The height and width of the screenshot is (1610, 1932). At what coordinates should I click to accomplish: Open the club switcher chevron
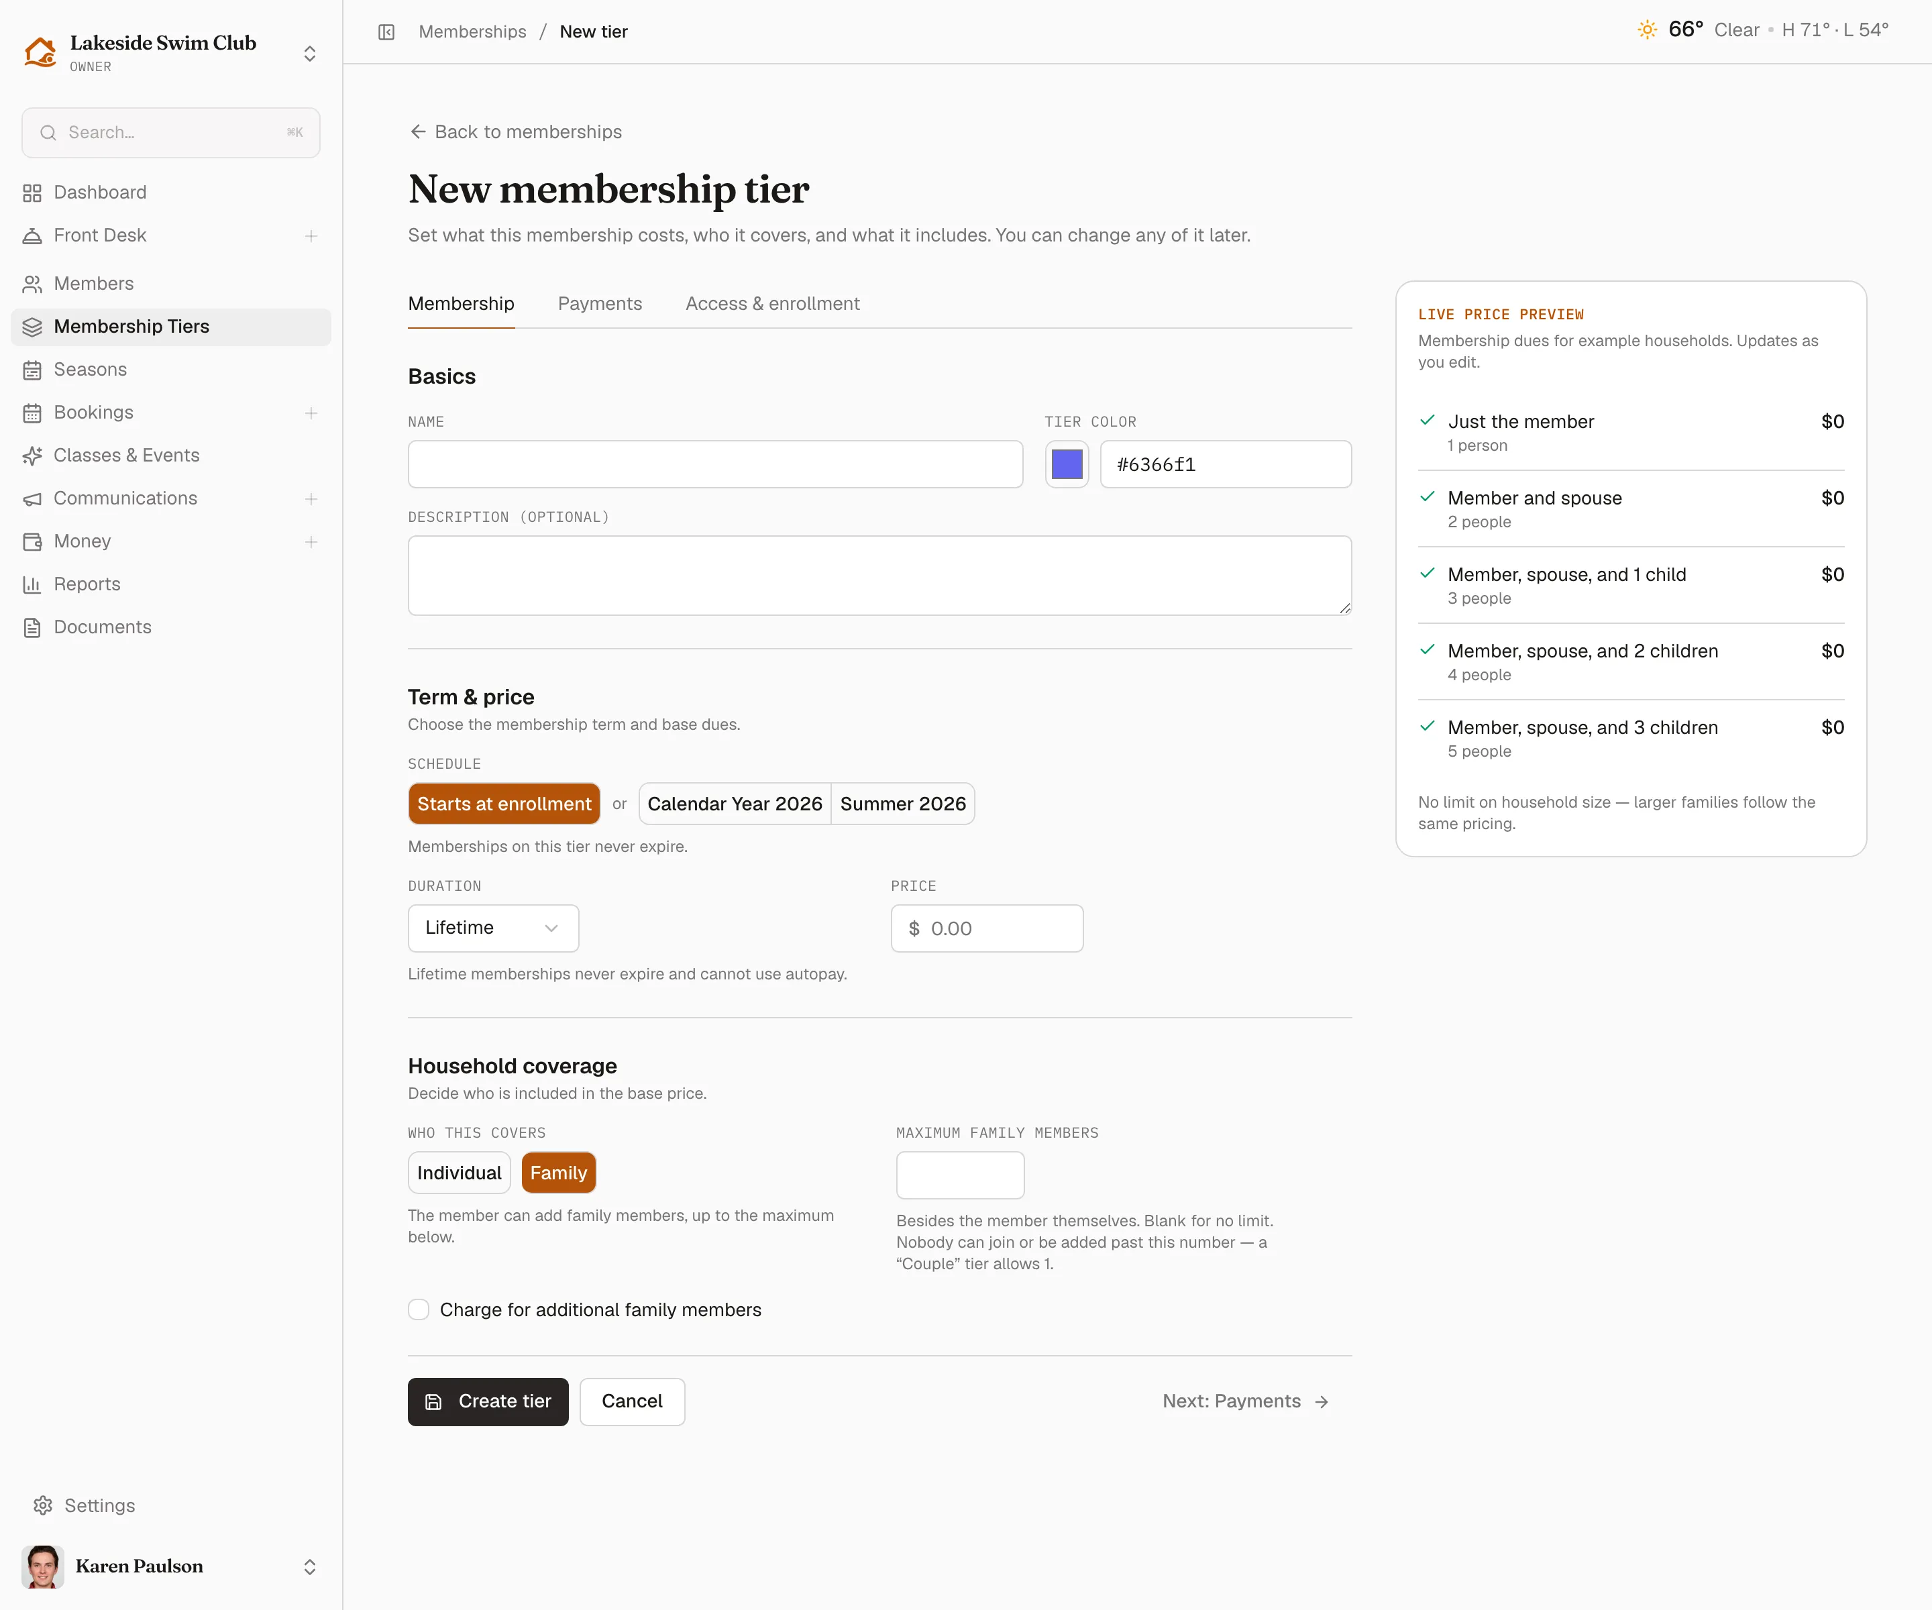pos(310,54)
